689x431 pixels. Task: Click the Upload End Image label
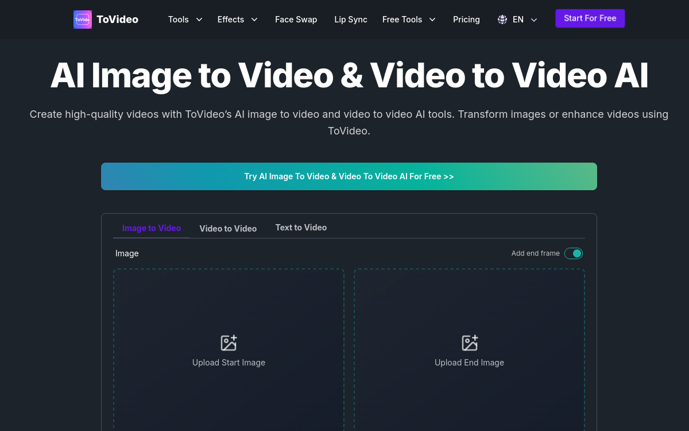(470, 363)
